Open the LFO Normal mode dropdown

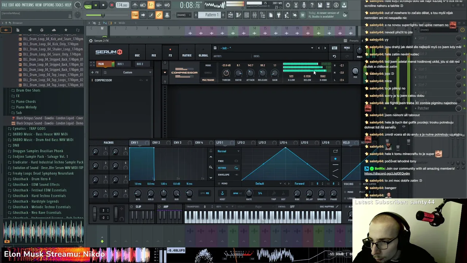pos(228,151)
